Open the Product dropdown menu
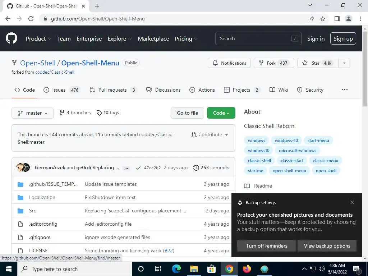 point(38,39)
